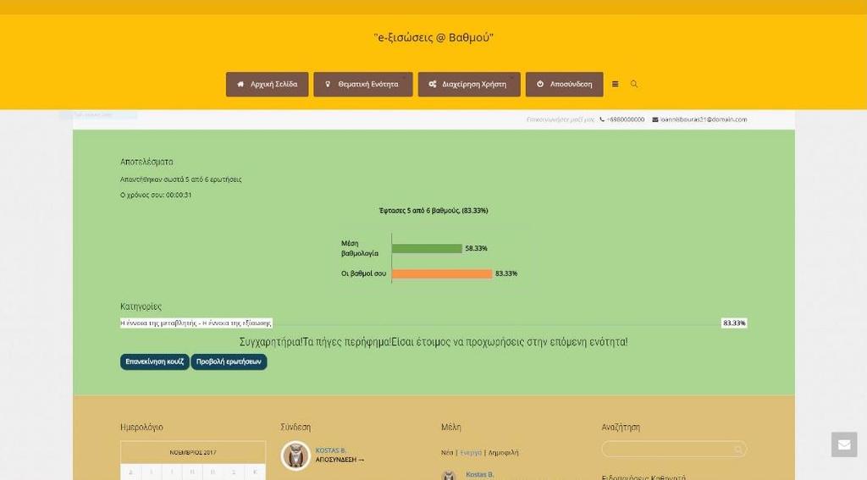The width and height of the screenshot is (867, 480).
Task: Click the KOSTAS B. profile link under Σύνδεση
Action: point(331,450)
